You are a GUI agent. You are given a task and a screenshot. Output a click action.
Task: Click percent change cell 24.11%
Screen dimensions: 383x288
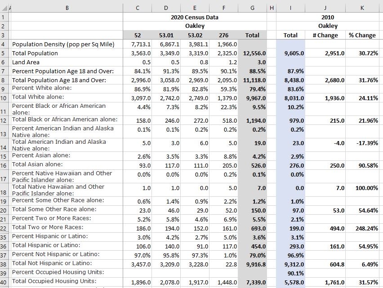pyautogui.click(x=362, y=98)
